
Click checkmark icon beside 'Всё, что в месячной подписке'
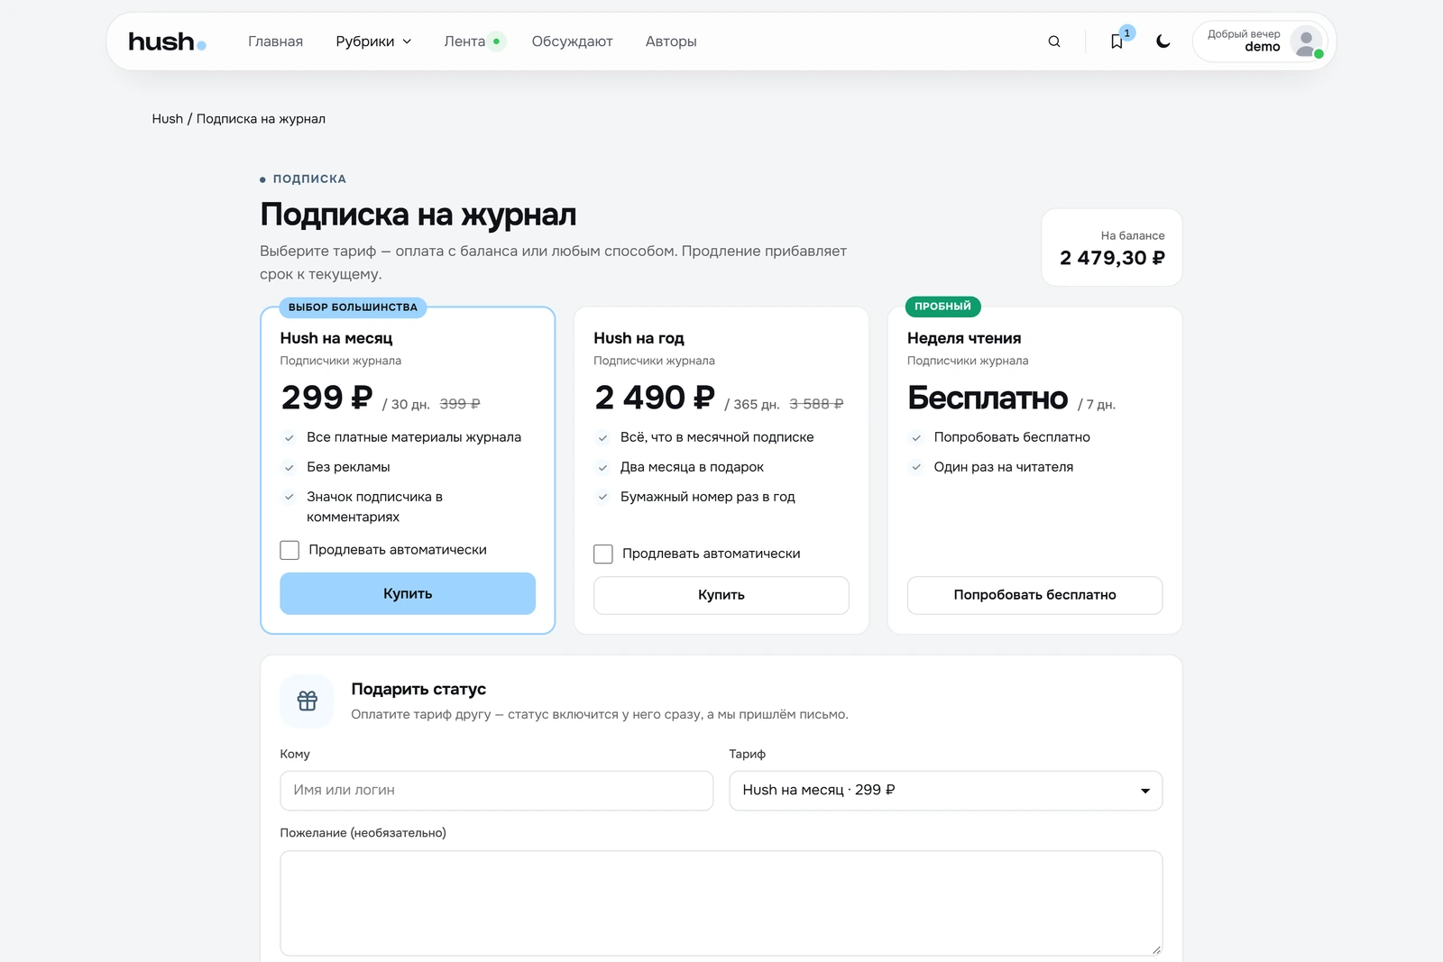pyautogui.click(x=603, y=438)
